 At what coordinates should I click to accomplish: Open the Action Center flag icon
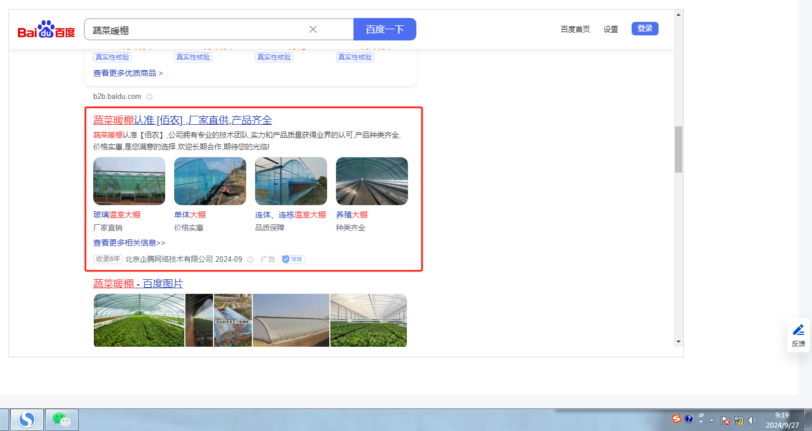pos(725,420)
